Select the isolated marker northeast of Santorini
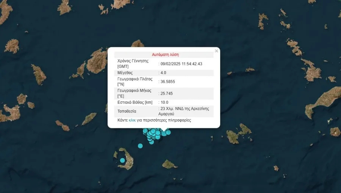 click(x=141, y=146)
